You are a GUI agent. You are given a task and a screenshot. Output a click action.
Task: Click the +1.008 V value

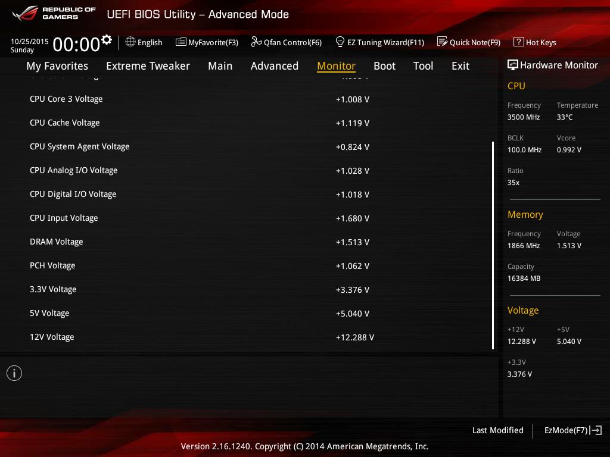(x=353, y=99)
